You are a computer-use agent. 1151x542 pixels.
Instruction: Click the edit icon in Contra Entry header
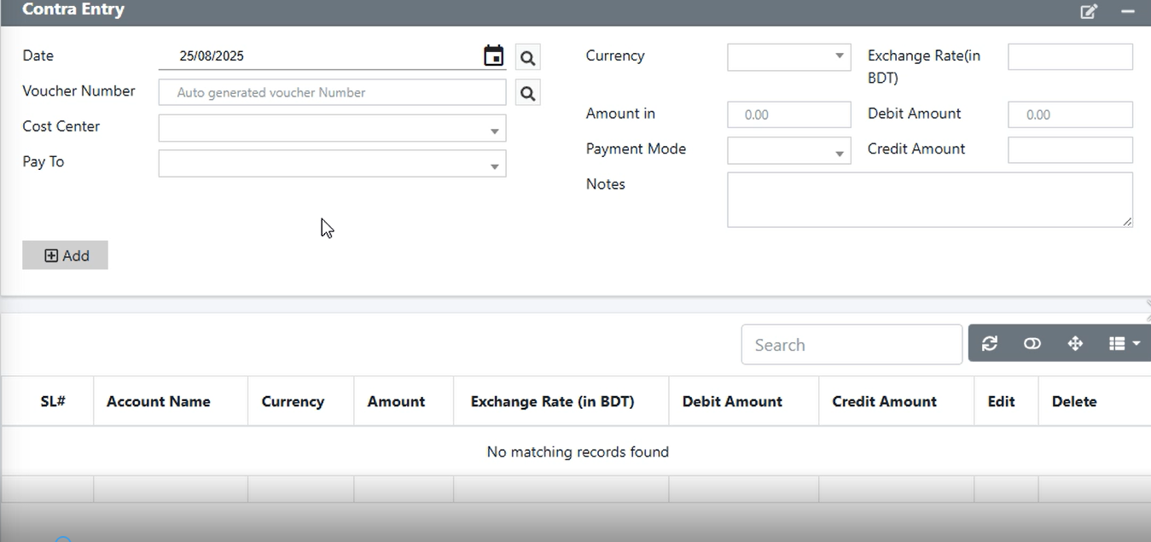pos(1089,12)
